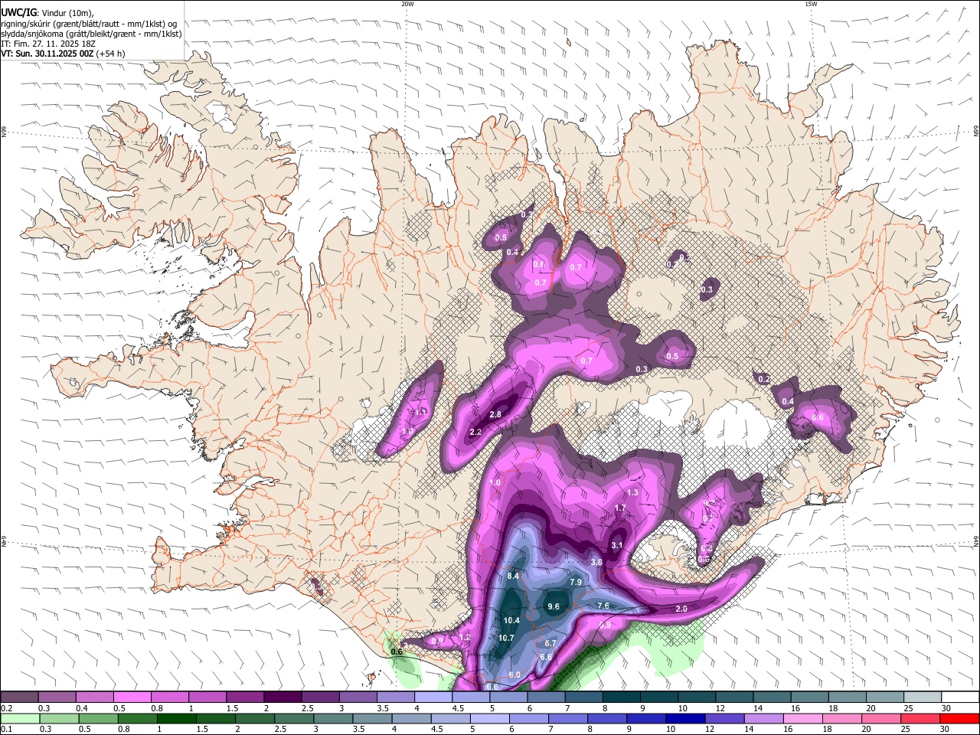
Task: Click the 15W longitude label
Action: click(x=811, y=4)
